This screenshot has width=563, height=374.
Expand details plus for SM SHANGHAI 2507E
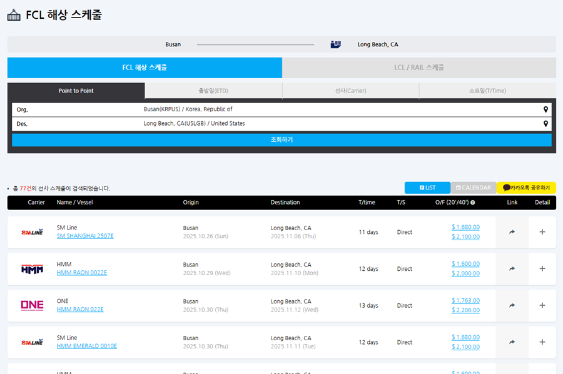(542, 232)
